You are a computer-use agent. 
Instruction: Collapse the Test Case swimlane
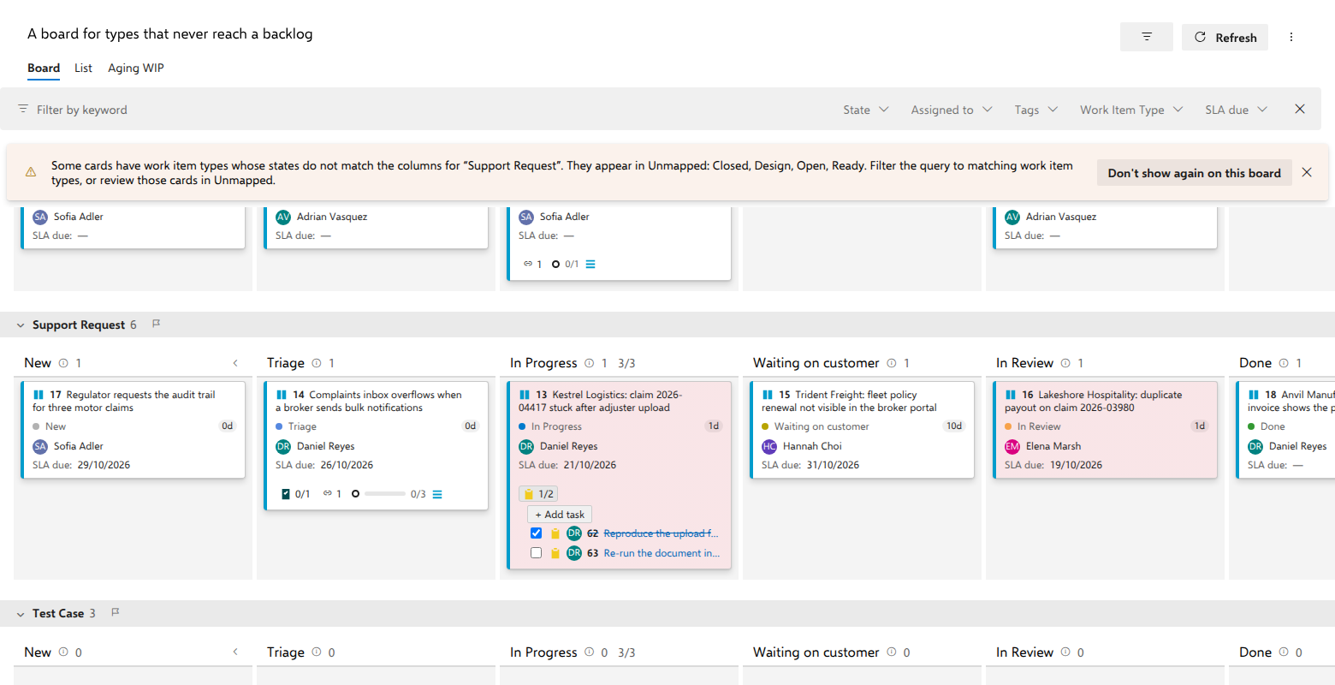tap(21, 614)
